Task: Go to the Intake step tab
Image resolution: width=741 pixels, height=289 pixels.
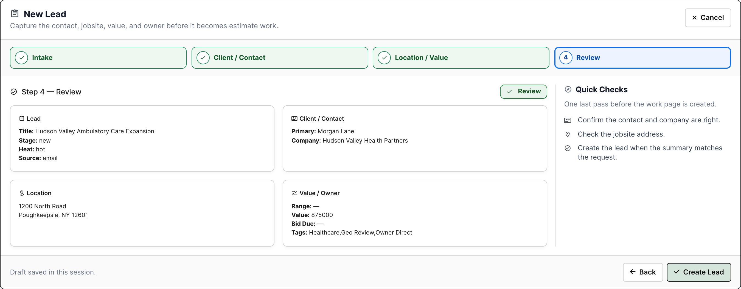Action: [98, 58]
